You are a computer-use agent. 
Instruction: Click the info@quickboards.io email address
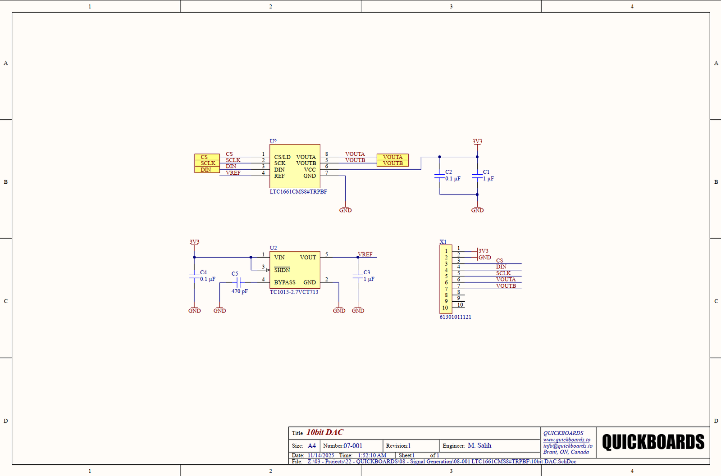pyautogui.click(x=567, y=446)
